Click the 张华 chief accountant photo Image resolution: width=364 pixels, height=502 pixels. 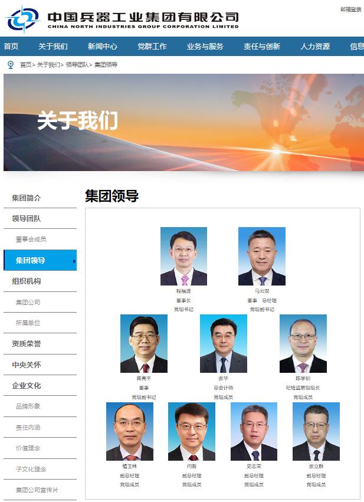[224, 343]
